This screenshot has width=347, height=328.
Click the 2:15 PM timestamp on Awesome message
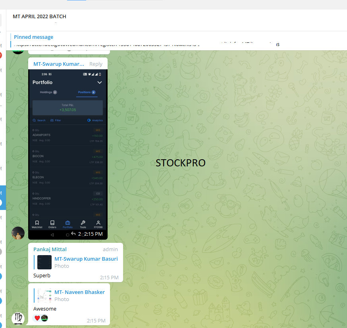(x=96, y=320)
